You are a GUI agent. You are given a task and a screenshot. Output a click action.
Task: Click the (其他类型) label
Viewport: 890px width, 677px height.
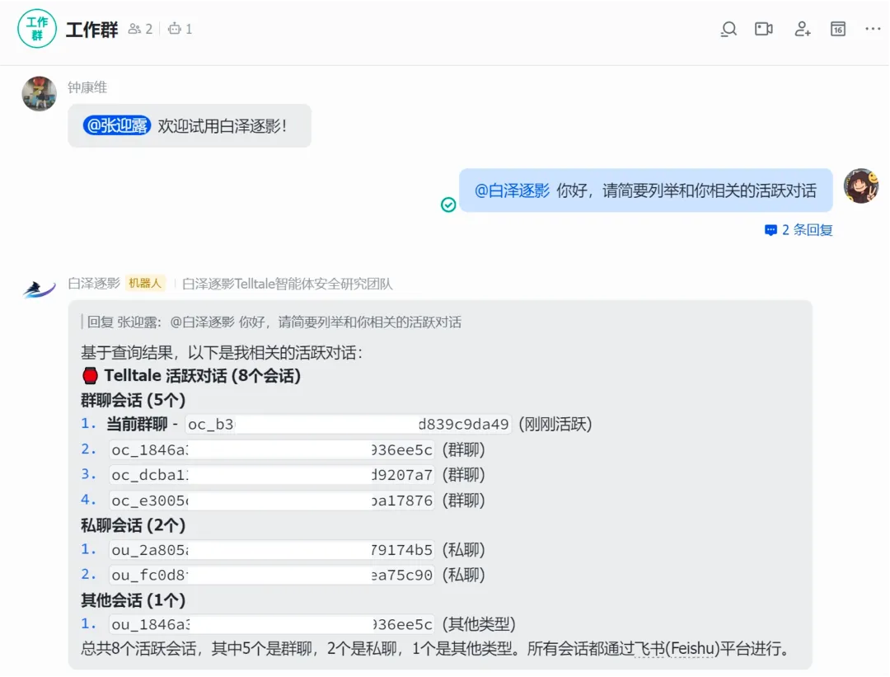coord(479,624)
